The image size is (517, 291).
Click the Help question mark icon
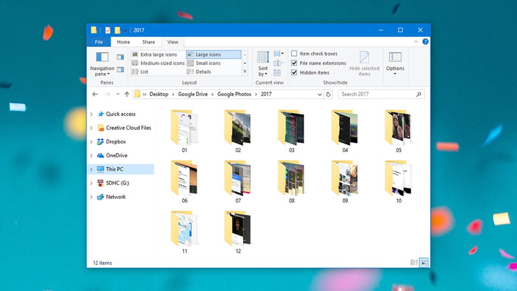[x=425, y=42]
